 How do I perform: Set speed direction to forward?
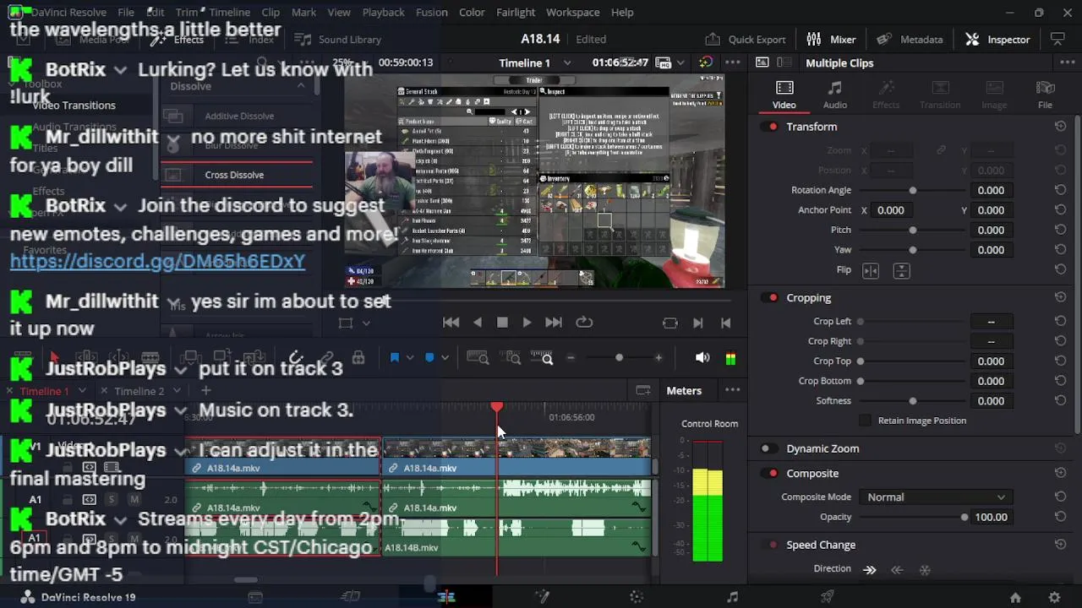pyautogui.click(x=869, y=570)
